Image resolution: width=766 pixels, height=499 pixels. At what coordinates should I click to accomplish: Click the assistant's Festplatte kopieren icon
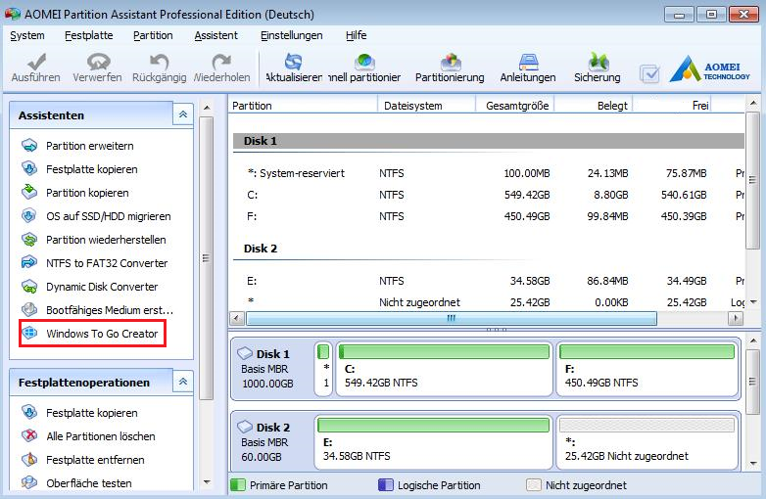29,168
